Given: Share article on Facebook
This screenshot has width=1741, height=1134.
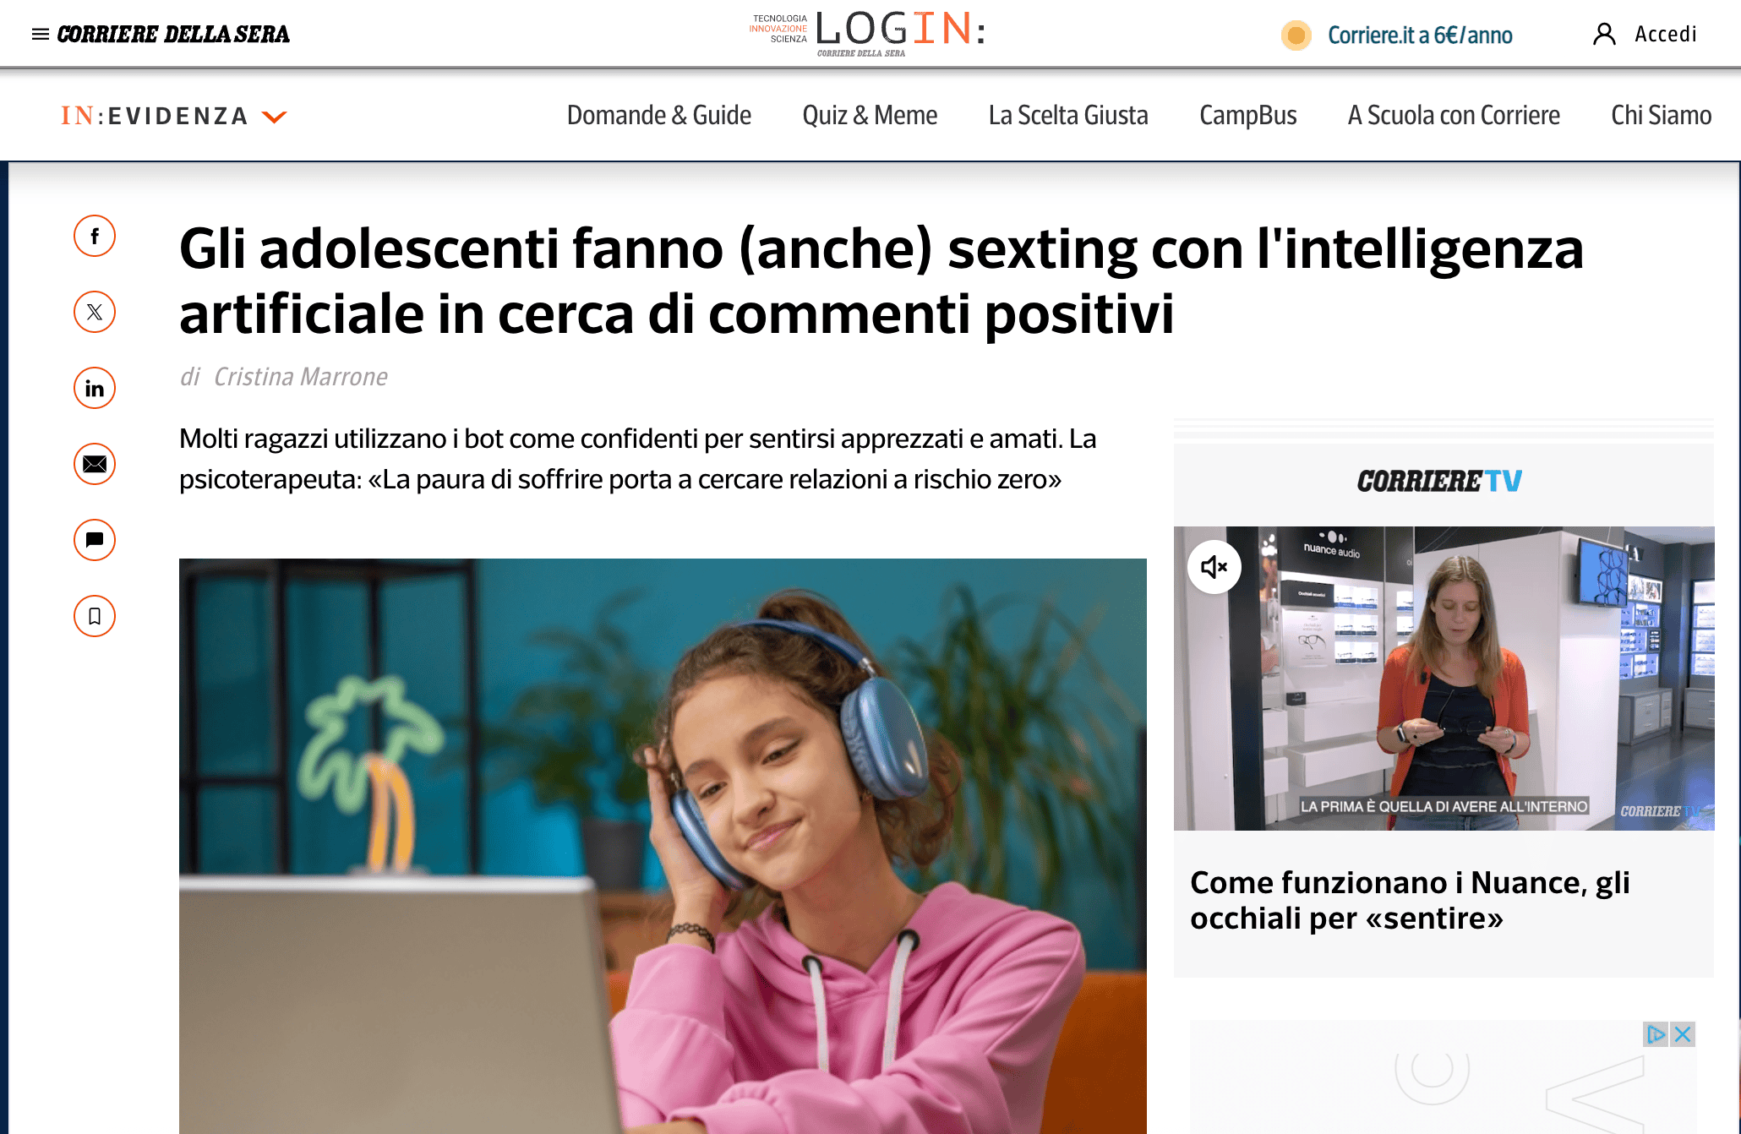Looking at the screenshot, I should click(95, 236).
